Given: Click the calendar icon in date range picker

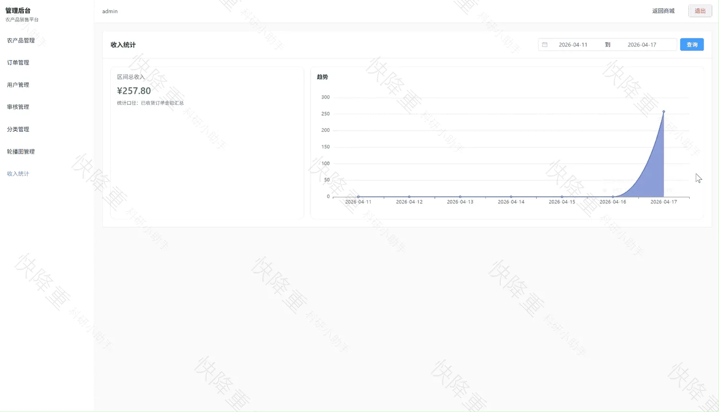Looking at the screenshot, I should click(x=545, y=45).
